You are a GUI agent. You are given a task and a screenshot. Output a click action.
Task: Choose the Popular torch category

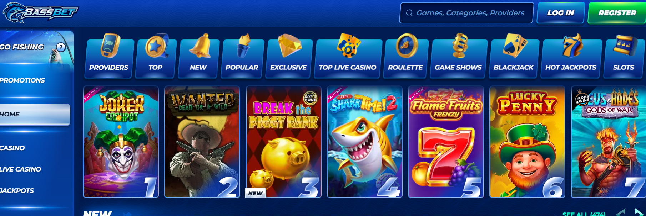coord(242,56)
